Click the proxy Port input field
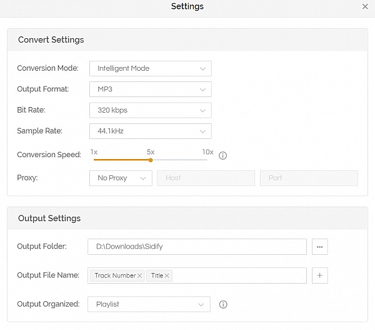Image resolution: width=375 pixels, height=330 pixels. 309,178
